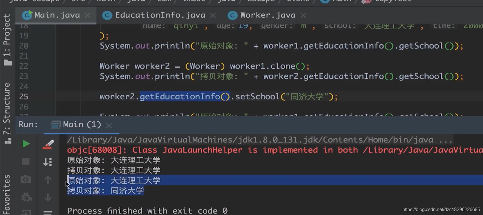Viewport: 483px width, 215px height.
Task: Click the println statement on line 20
Action: [281, 46]
